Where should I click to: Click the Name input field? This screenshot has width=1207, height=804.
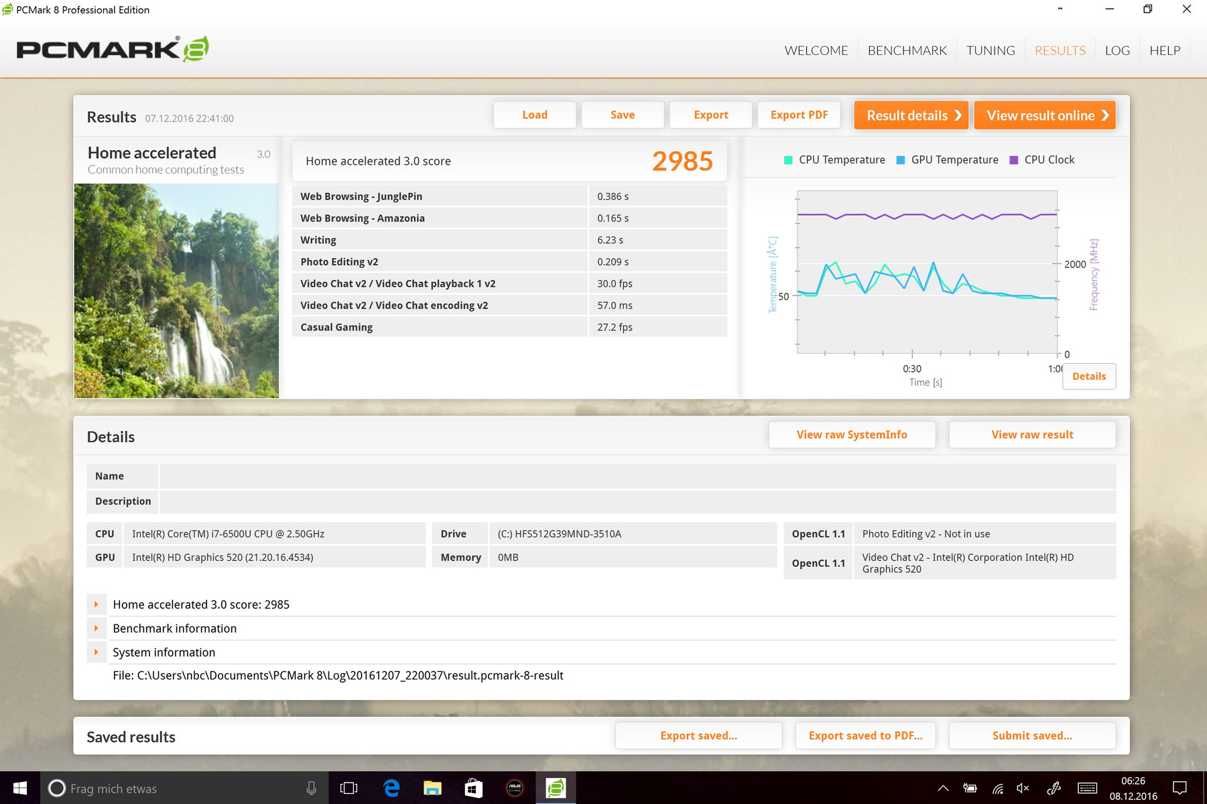coord(637,476)
